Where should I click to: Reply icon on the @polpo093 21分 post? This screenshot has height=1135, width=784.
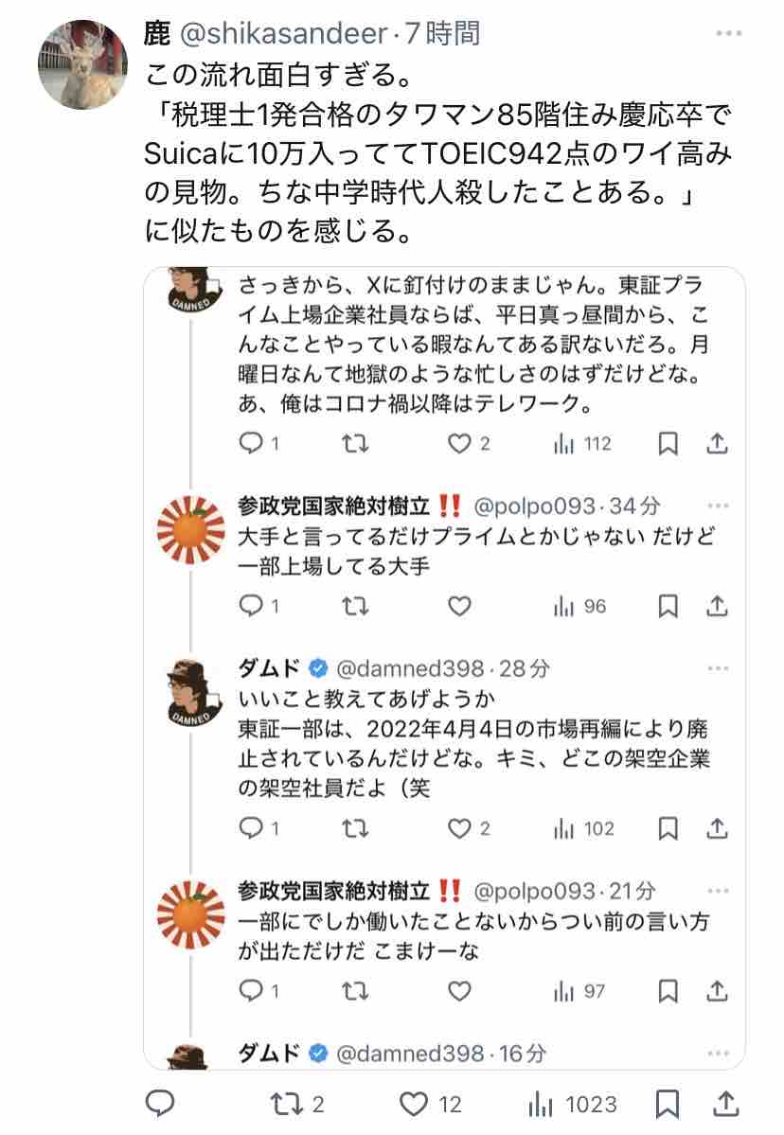pyautogui.click(x=250, y=991)
